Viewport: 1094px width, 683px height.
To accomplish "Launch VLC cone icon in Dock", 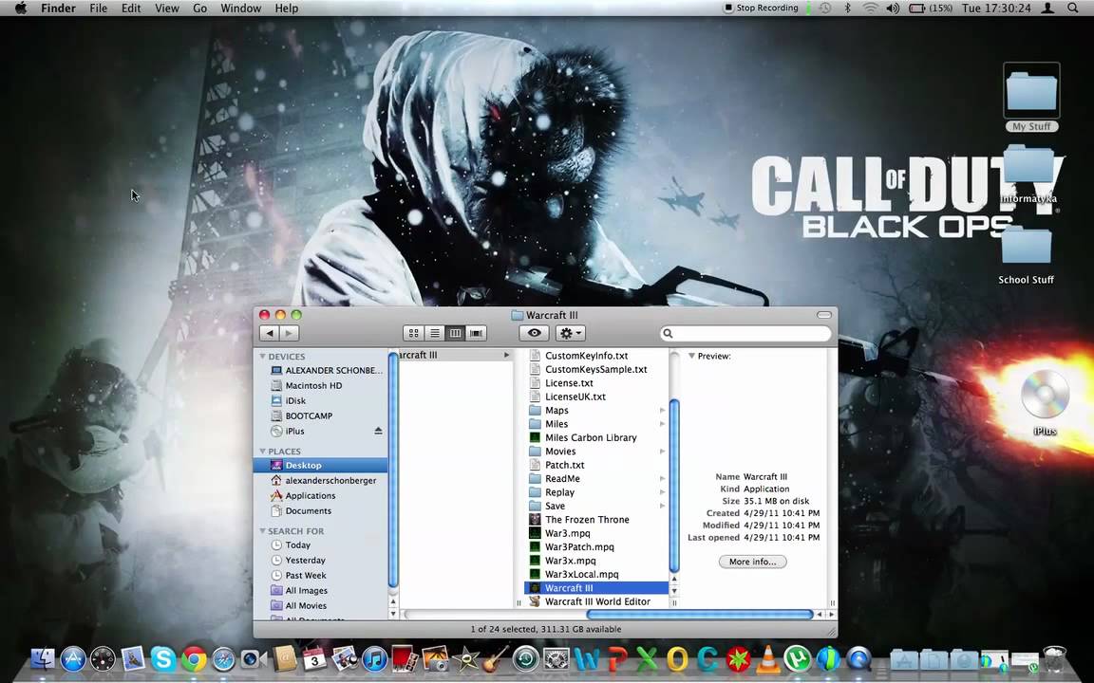I will [x=768, y=658].
